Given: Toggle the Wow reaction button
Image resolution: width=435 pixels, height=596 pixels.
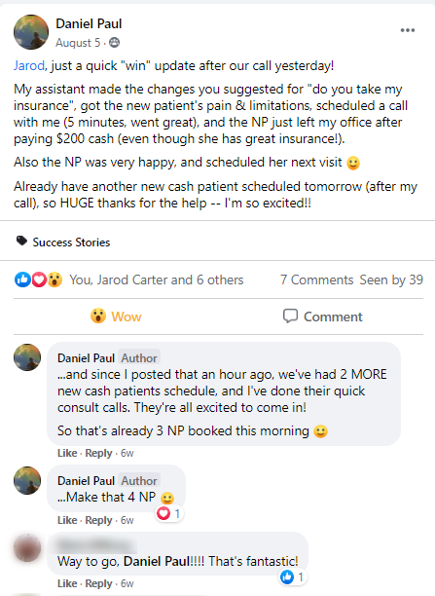Looking at the screenshot, I should click(116, 317).
